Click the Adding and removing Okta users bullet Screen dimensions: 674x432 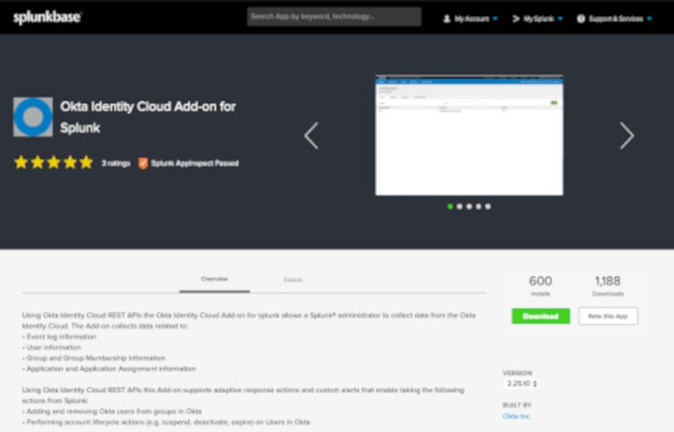tap(112, 411)
